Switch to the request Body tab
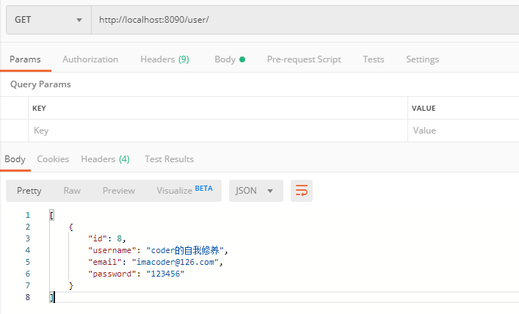This screenshot has width=519, height=314. coord(230,59)
